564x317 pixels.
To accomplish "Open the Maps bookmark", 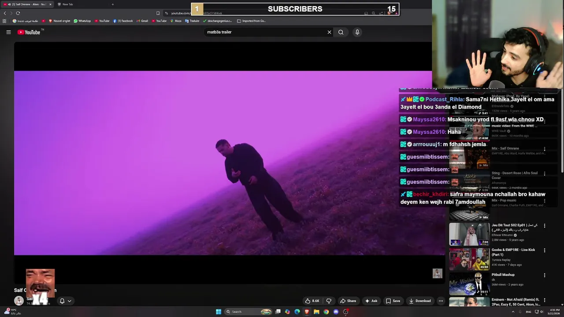I will pos(176,21).
